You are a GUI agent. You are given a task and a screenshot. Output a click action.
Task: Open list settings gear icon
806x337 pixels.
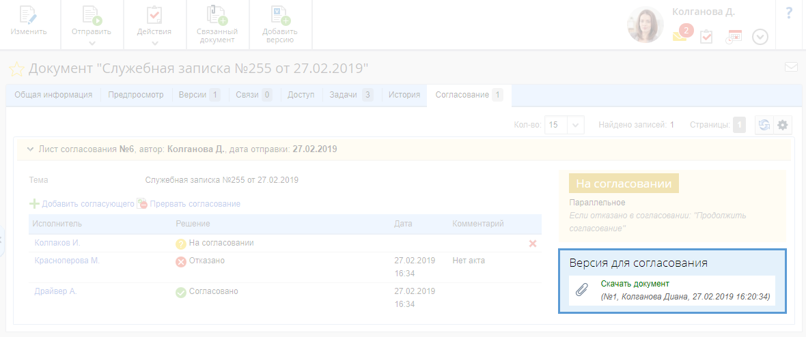tap(782, 125)
